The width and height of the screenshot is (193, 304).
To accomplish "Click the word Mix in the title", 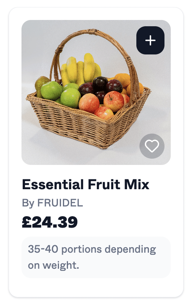I will tap(137, 184).
